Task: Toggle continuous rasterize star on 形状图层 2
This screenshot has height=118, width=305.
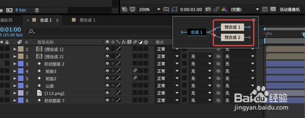Action: pyautogui.click(x=113, y=64)
